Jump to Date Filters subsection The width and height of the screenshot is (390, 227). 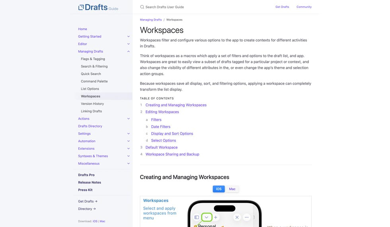[161, 127]
